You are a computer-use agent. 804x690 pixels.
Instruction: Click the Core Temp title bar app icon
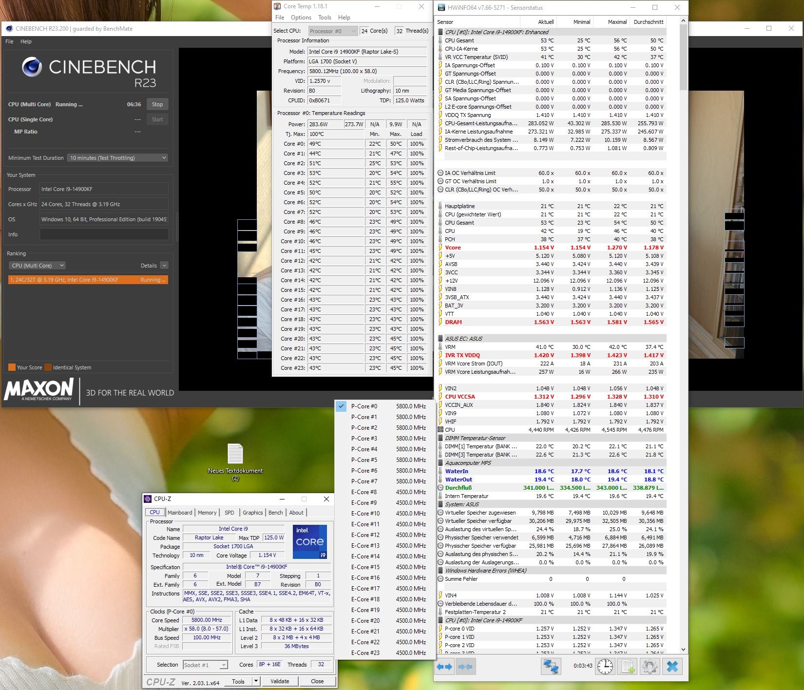click(x=278, y=6)
